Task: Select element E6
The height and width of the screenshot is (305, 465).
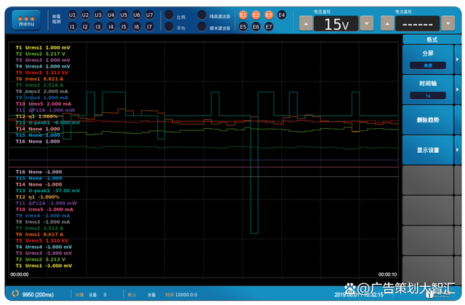Action: [x=256, y=27]
